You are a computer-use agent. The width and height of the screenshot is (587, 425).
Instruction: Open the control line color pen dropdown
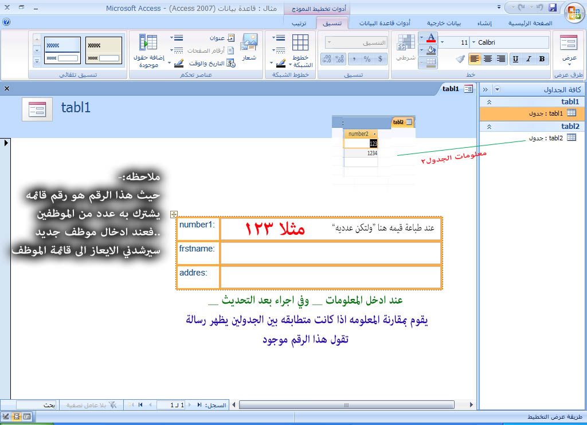[x=176, y=63]
